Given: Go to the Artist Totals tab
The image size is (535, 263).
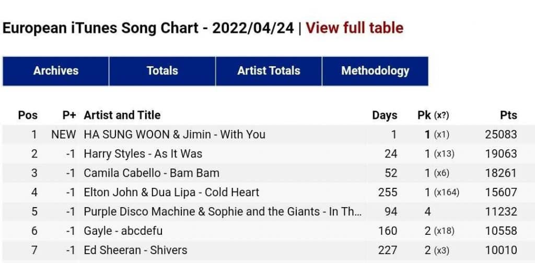Looking at the screenshot, I should click(269, 71).
